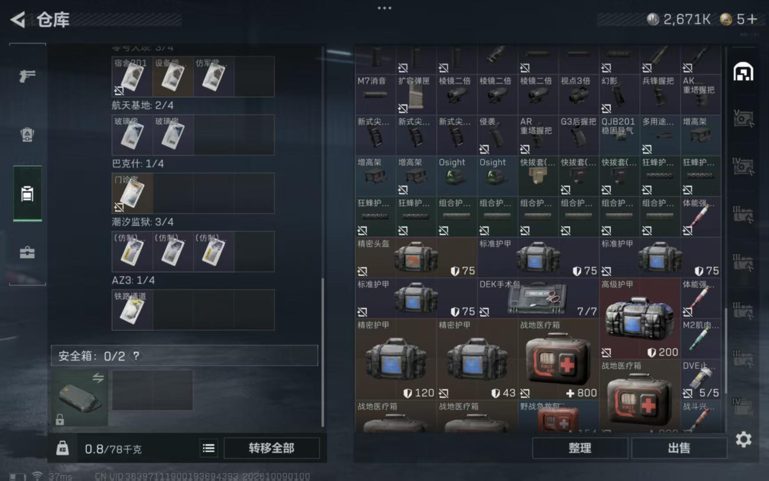The image size is (769, 481).
Task: Select the 精密头盔 repair kit item
Action: coord(416,257)
